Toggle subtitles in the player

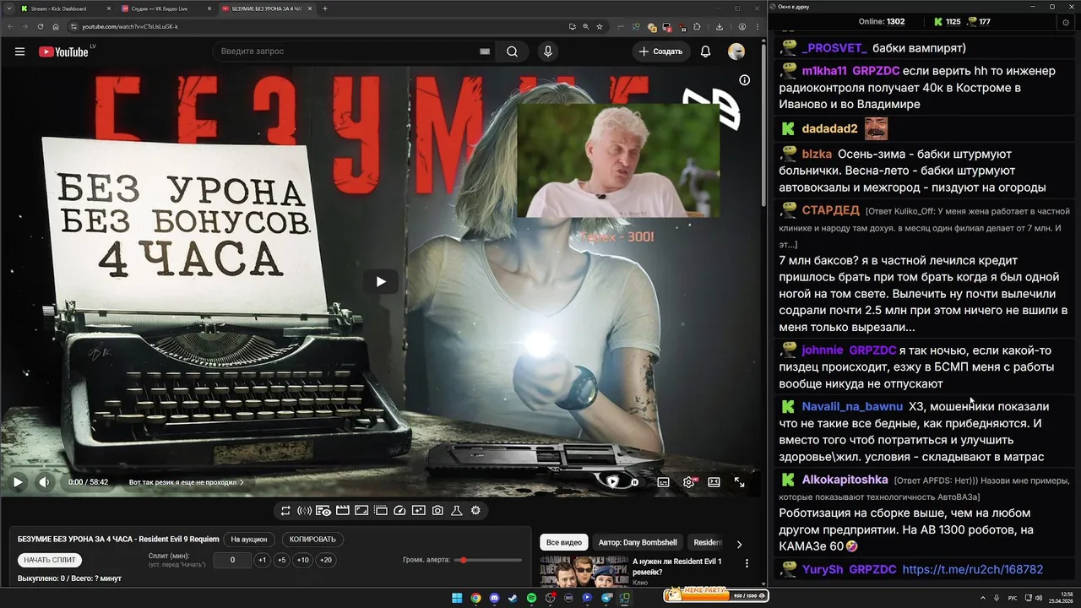(x=663, y=482)
